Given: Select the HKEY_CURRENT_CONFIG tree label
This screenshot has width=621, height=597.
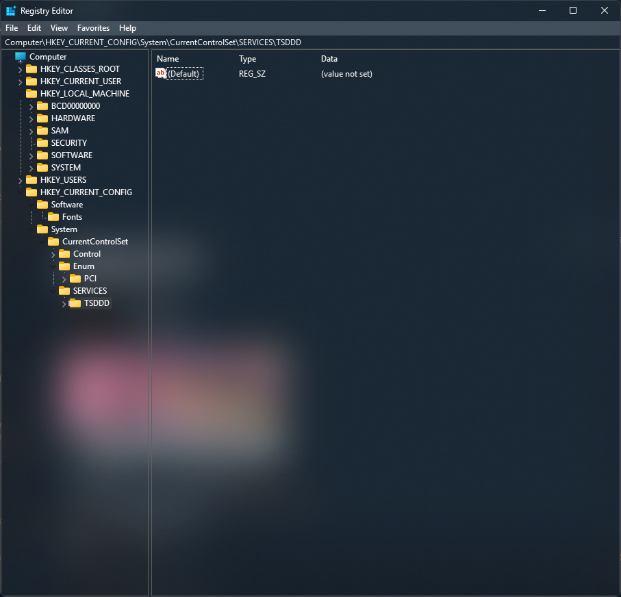Looking at the screenshot, I should [x=86, y=192].
